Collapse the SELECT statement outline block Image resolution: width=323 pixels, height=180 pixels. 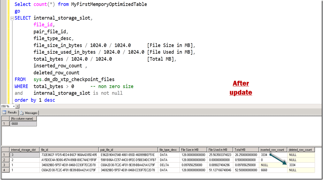click(x=12, y=18)
